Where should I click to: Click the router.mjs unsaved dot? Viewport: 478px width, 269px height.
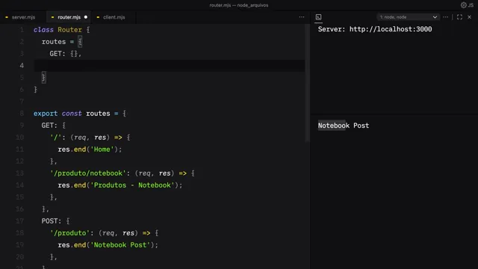[x=86, y=17]
